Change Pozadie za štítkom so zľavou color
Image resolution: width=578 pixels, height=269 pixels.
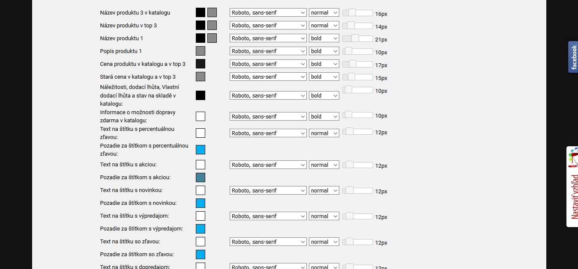[201, 254]
